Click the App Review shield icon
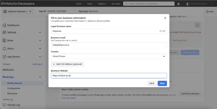This screenshot has height=109, width=217. tap(4, 57)
